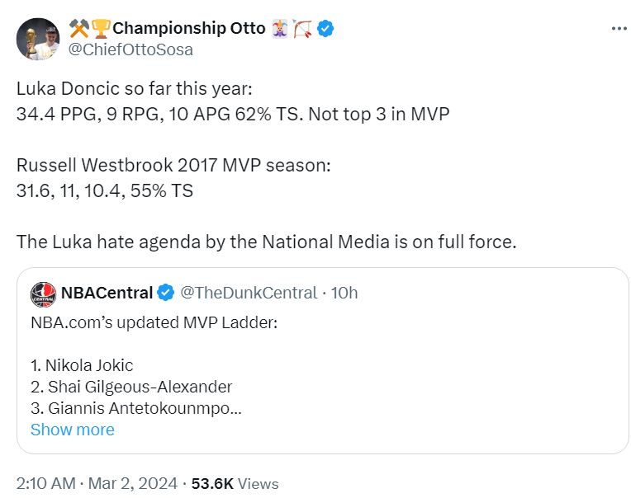Click the 10h quoted tweet timestamp
Viewport: 631px width, 498px height.
(344, 293)
